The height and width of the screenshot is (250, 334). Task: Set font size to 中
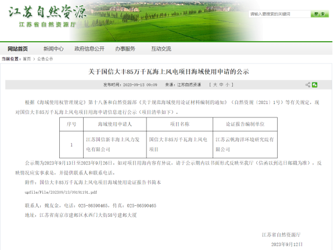pos(221,85)
